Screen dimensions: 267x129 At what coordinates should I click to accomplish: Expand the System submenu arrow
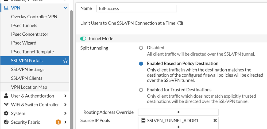click(65, 113)
